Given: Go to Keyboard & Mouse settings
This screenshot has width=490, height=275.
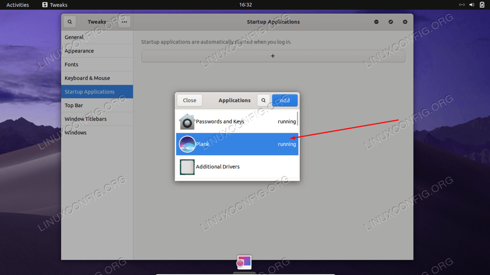Looking at the screenshot, I should point(97,78).
